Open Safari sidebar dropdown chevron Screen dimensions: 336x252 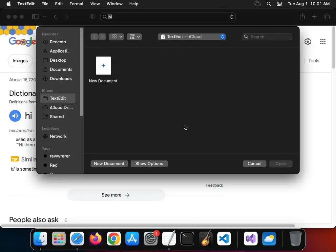(45, 17)
